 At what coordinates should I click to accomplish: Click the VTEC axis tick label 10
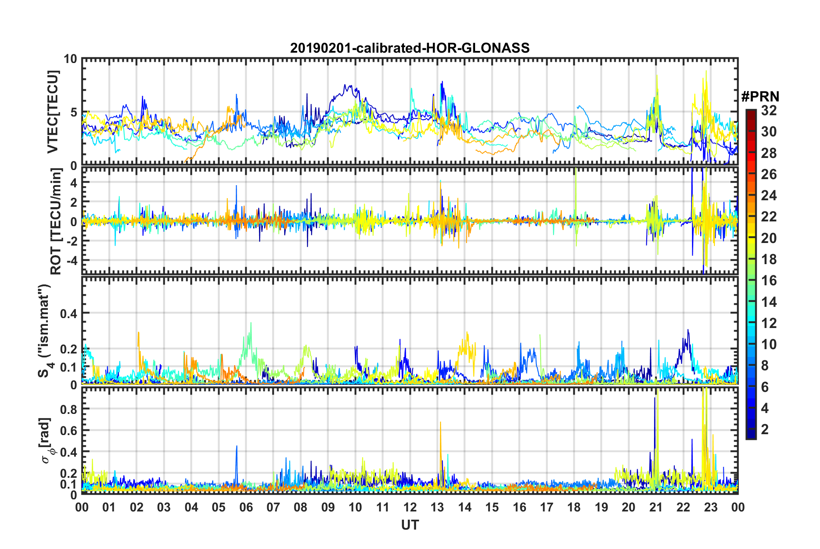coord(70,59)
